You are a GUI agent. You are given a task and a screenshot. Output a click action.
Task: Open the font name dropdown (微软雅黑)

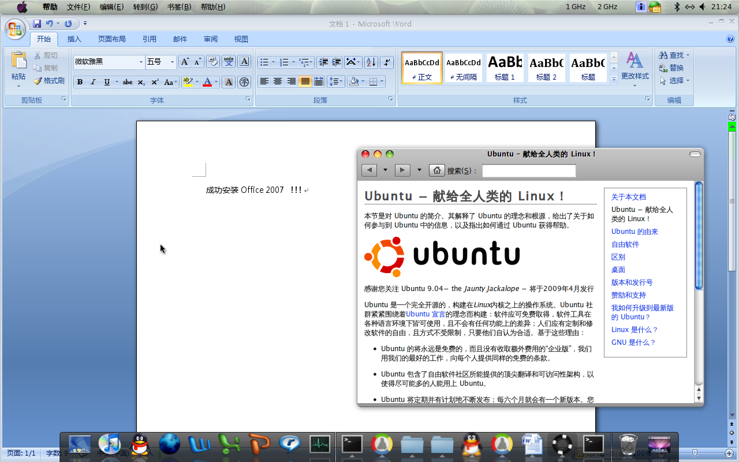pyautogui.click(x=141, y=62)
